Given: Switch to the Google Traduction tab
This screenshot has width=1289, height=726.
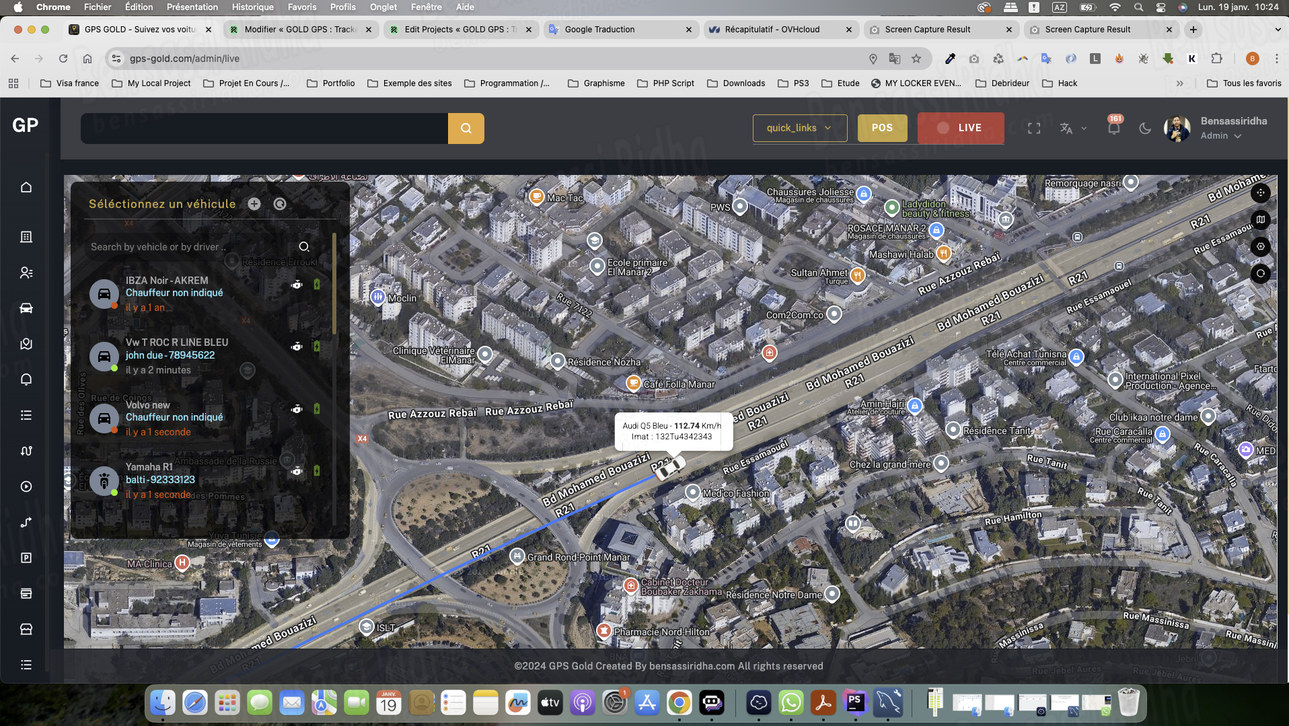Looking at the screenshot, I should (x=599, y=30).
